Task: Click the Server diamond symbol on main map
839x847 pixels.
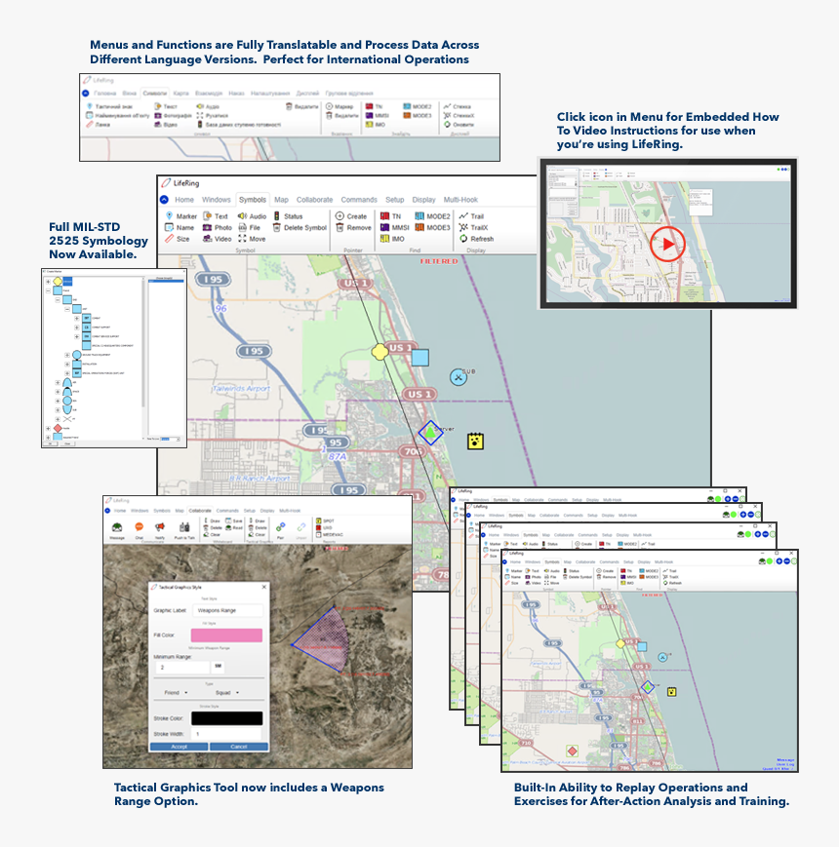Action: pos(430,433)
